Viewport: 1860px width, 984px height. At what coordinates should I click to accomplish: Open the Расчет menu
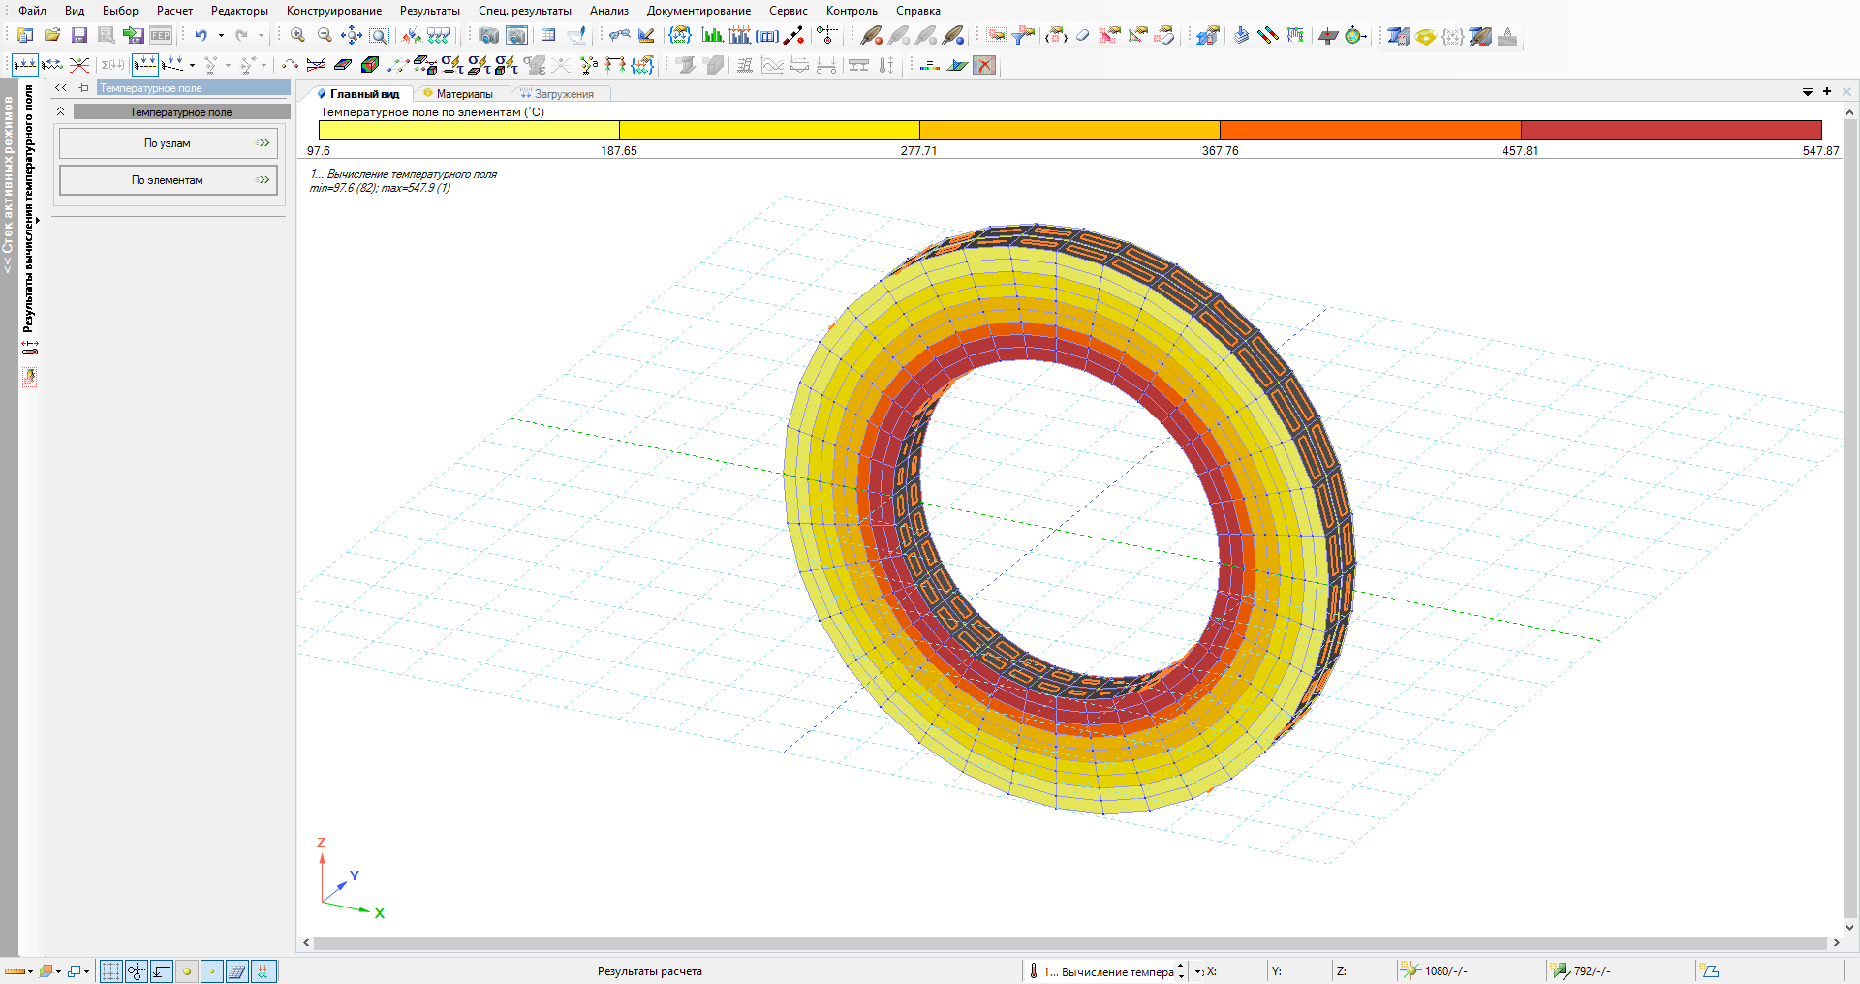click(x=174, y=11)
